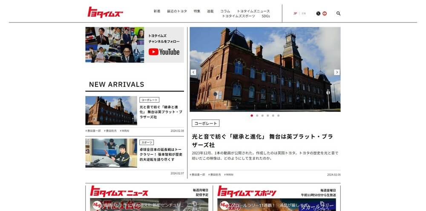Open the コラム menu item
The image size is (426, 211).
click(x=225, y=11)
